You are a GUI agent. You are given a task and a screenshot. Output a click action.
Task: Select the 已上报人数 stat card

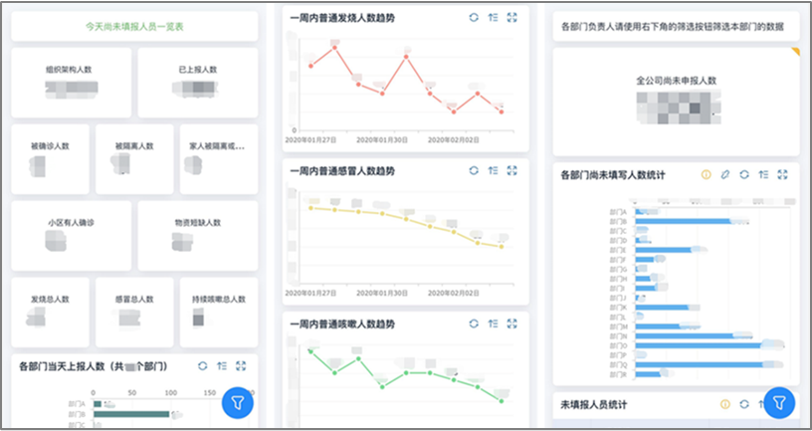coord(197,83)
